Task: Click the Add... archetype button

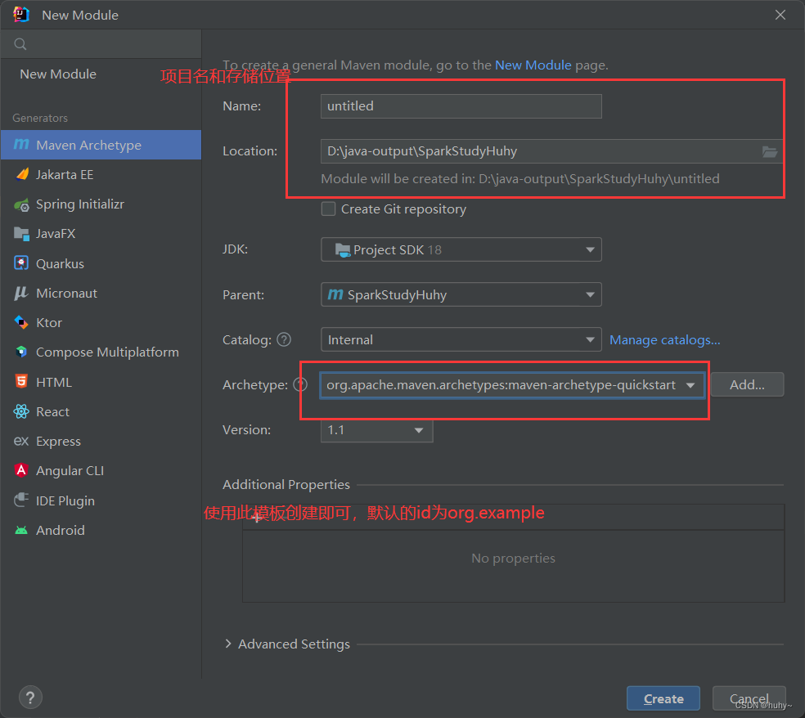Action: click(747, 384)
